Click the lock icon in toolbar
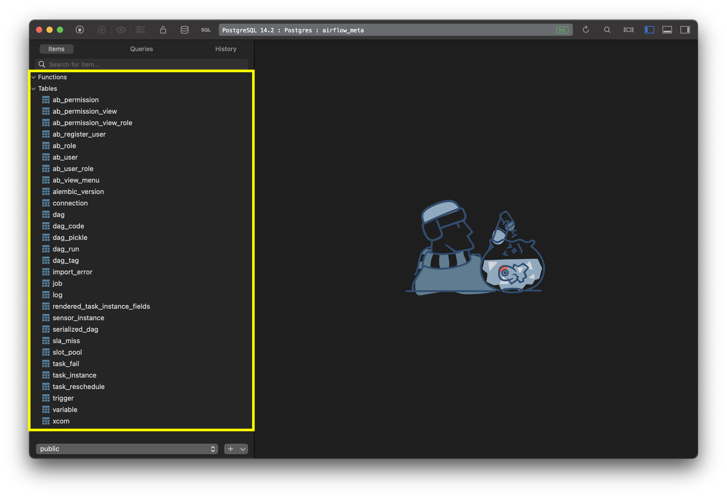 pyautogui.click(x=163, y=30)
